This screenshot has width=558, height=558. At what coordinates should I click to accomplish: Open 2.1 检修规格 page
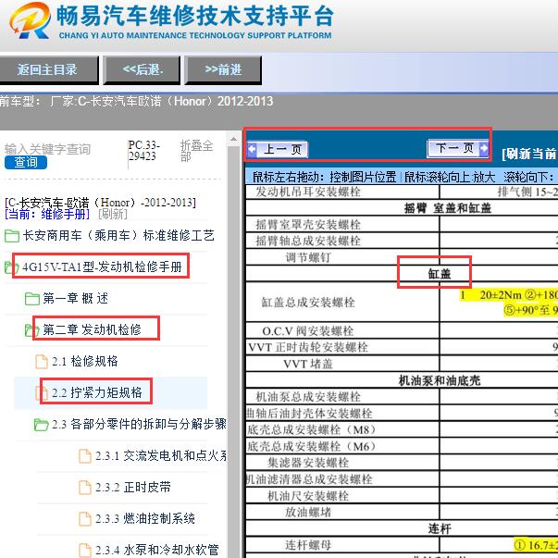click(85, 361)
